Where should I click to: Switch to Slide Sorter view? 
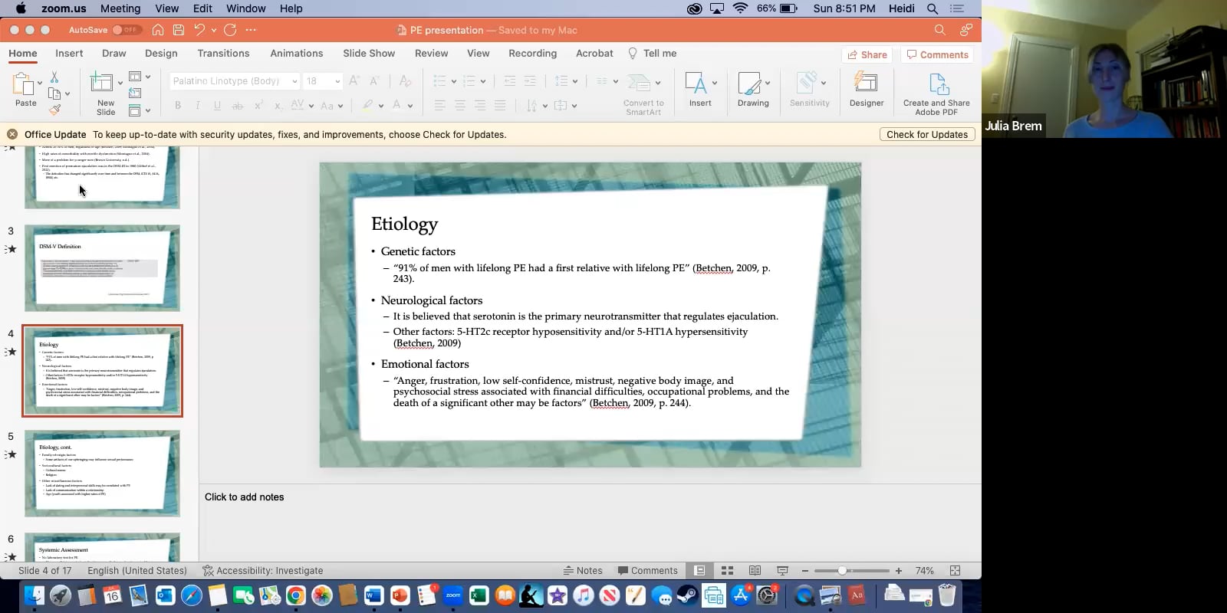(728, 571)
